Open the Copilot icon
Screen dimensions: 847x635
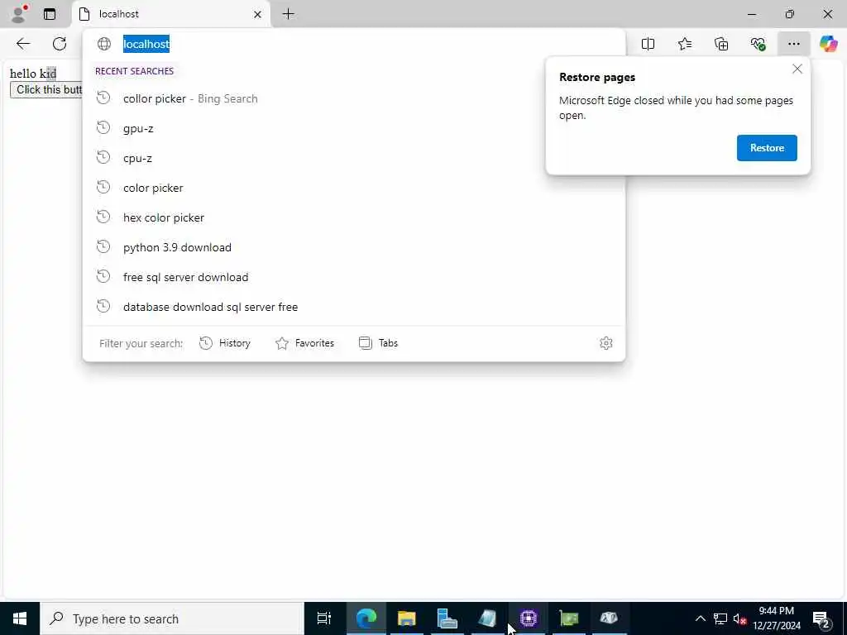point(828,44)
